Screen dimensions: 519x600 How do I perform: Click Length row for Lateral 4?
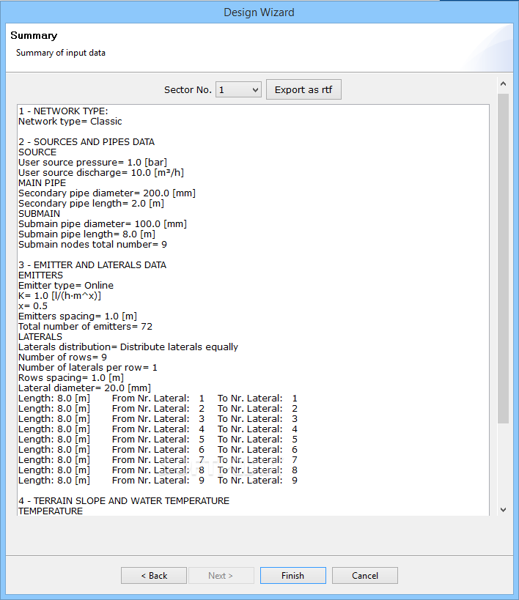point(158,429)
